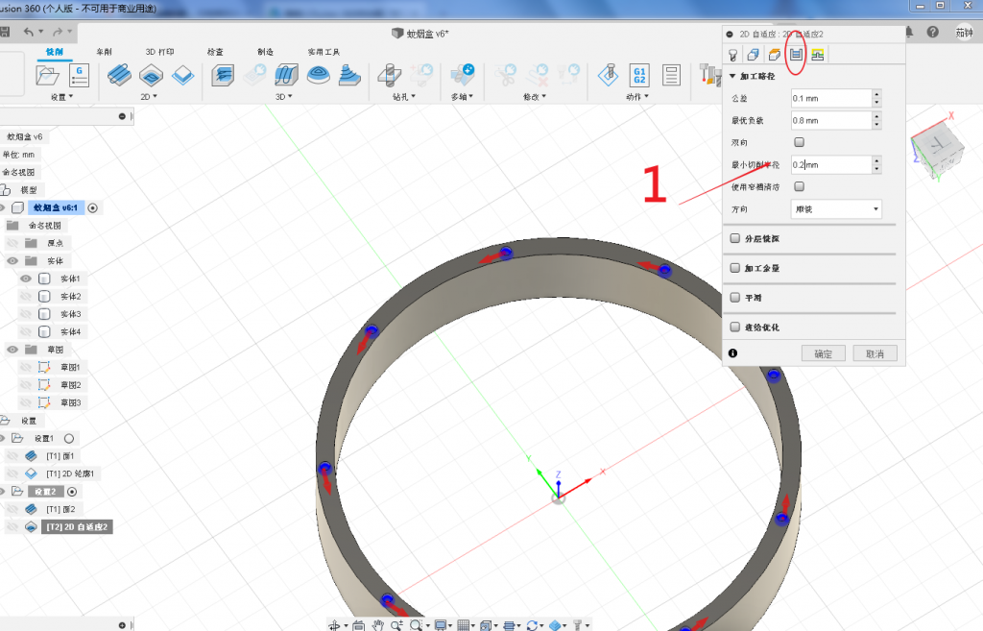Open the 设置 dropdown in toolbar

pos(62,97)
